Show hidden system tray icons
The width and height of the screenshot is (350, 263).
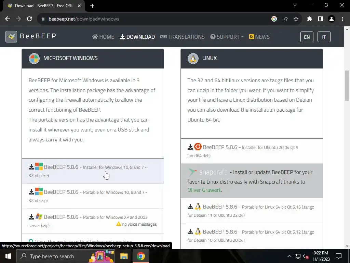coord(289,256)
